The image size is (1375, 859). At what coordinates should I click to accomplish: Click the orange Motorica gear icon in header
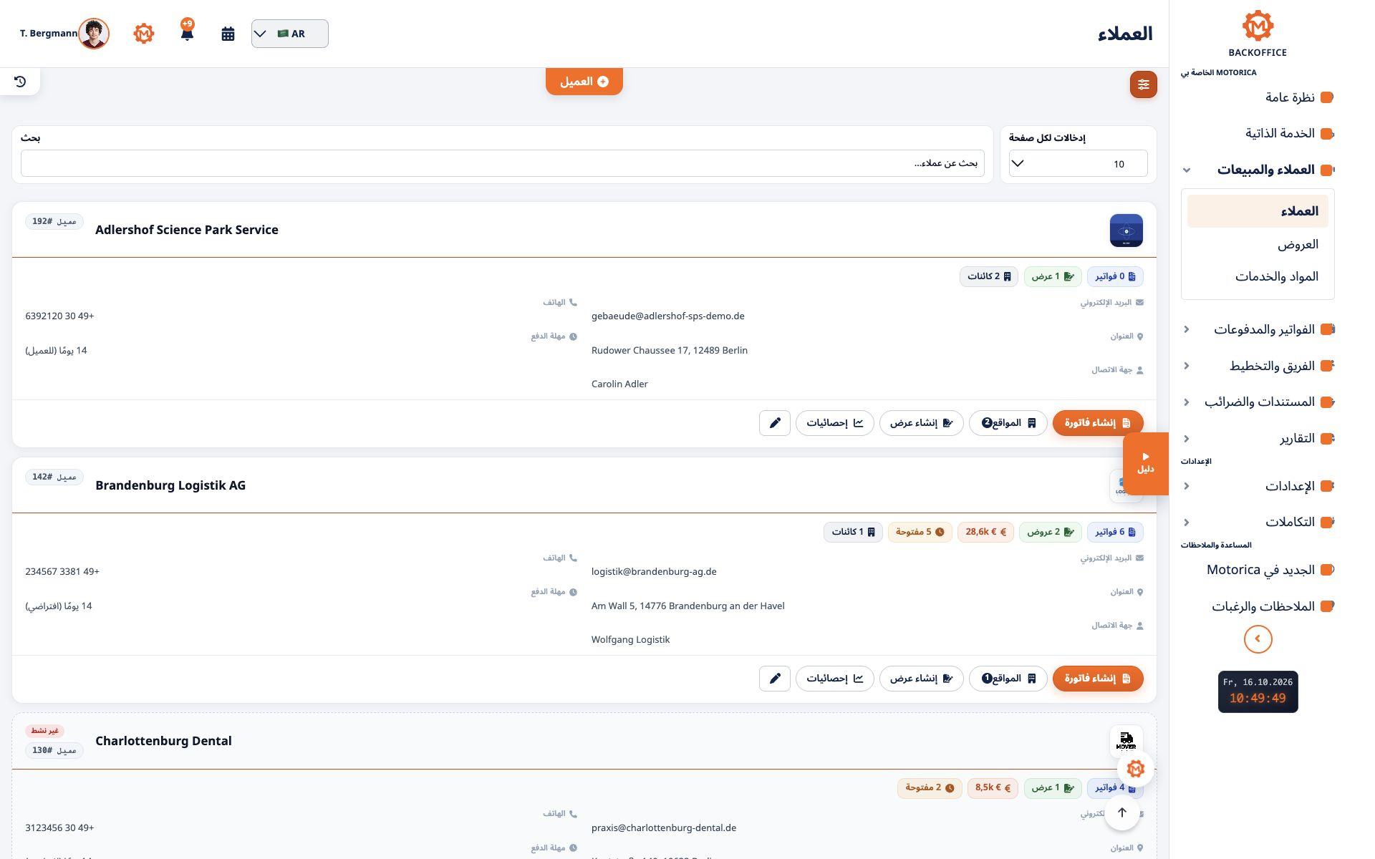[144, 34]
